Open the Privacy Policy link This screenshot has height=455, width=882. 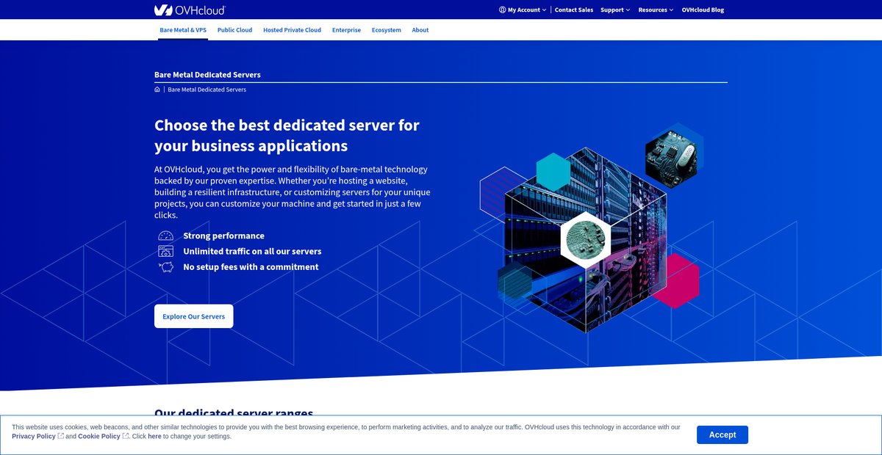pyautogui.click(x=34, y=436)
